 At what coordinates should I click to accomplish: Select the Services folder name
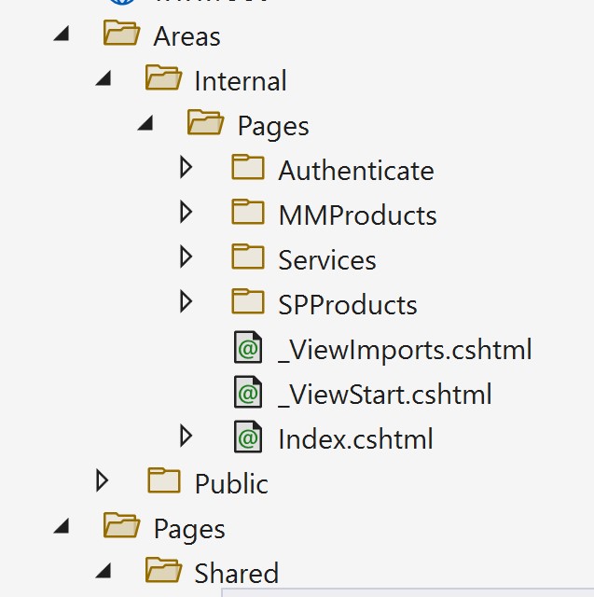point(327,260)
